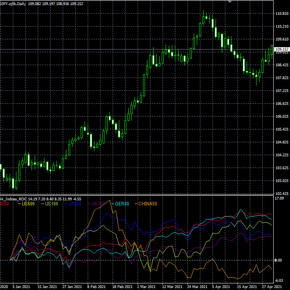Click the current price label 109.152
The height and width of the screenshot is (290, 290).
point(282,50)
